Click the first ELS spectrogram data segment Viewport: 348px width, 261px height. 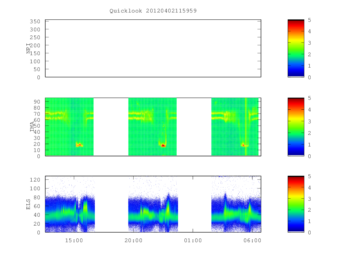click(x=70, y=204)
